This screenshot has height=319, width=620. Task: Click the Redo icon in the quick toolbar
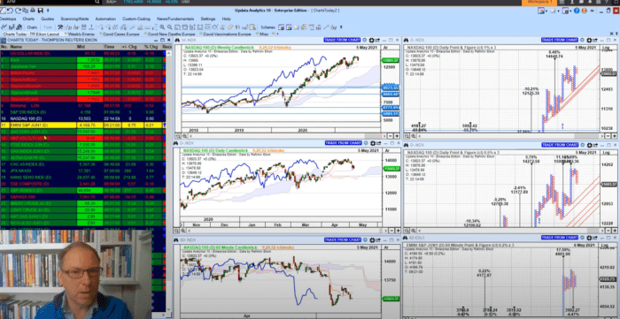18,11
